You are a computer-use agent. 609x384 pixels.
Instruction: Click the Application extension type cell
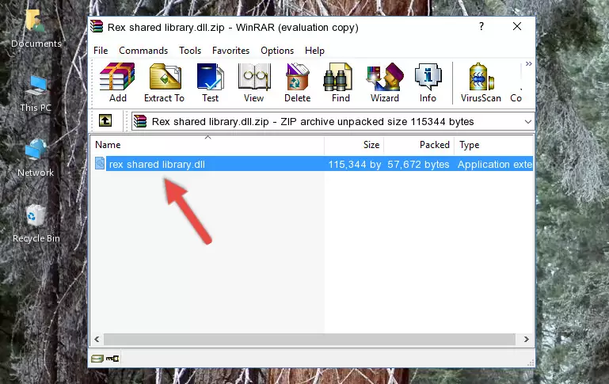[495, 164]
